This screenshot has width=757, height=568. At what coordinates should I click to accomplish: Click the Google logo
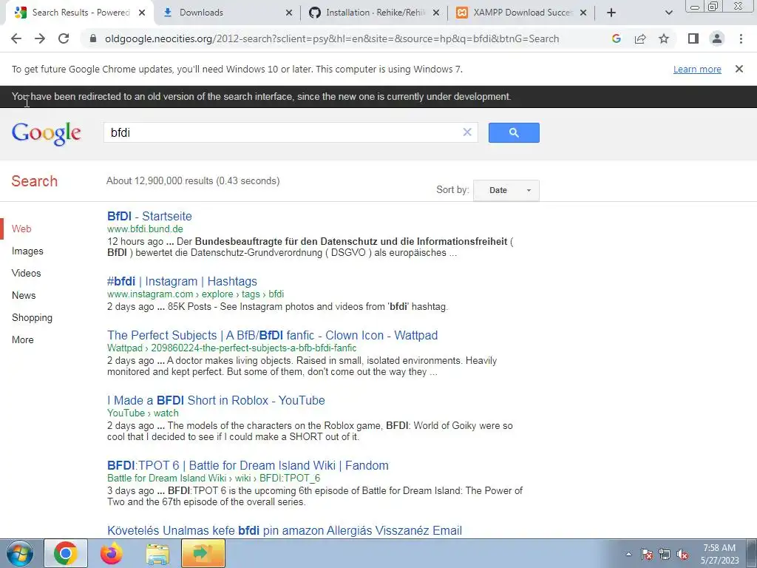(x=47, y=133)
